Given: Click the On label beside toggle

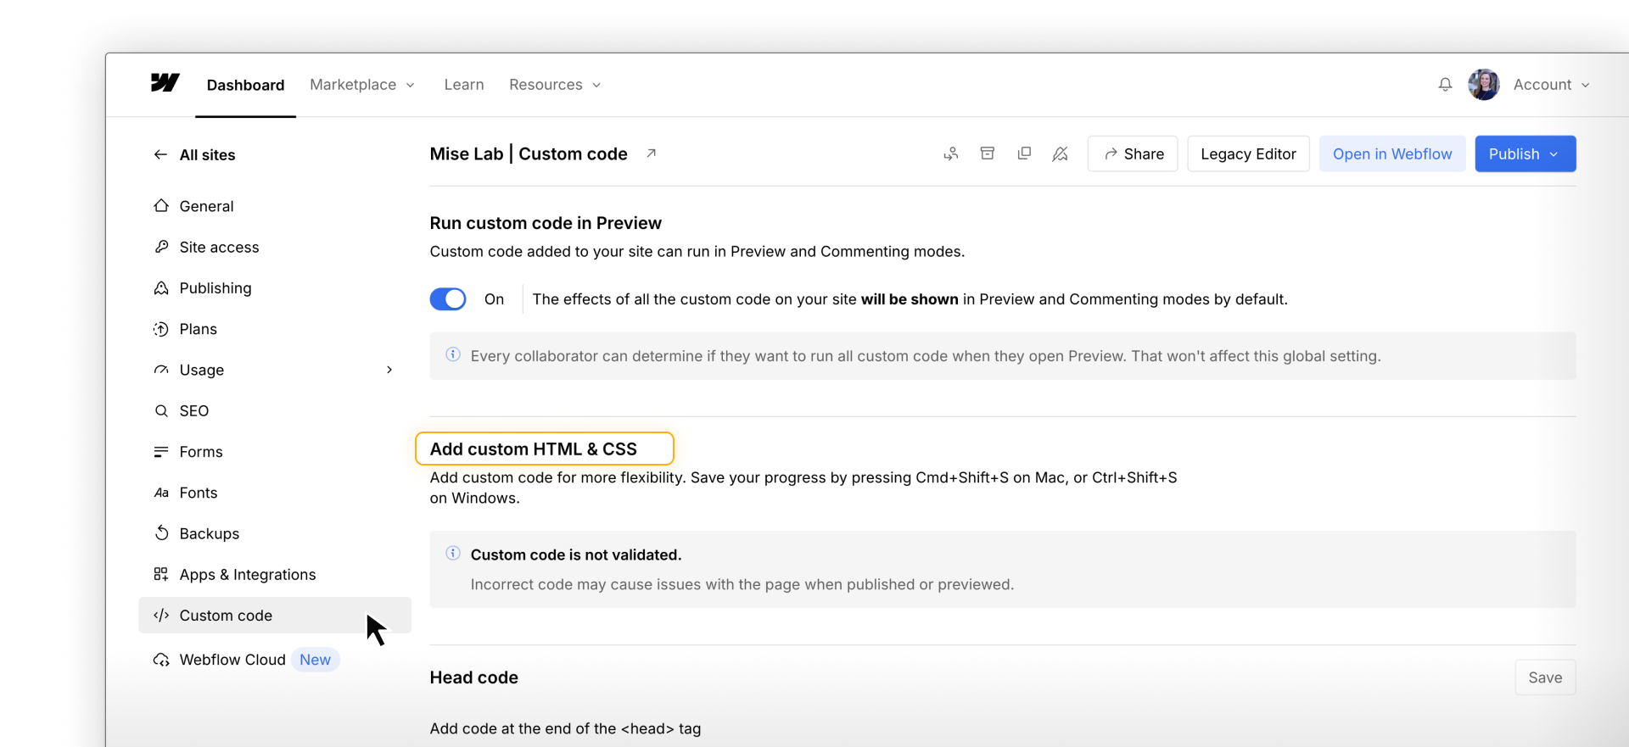Looking at the screenshot, I should 494,299.
